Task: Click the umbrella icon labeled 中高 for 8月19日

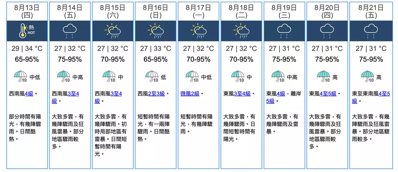Action: pos(278,76)
